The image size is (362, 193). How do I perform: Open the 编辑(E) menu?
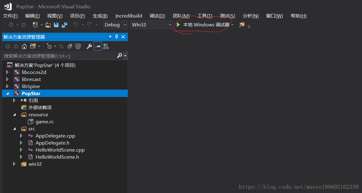click(32, 16)
